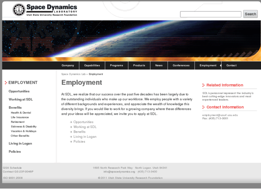This screenshot has height=195, width=261.
Task: Open Policies in the sidebar
Action: (15, 151)
